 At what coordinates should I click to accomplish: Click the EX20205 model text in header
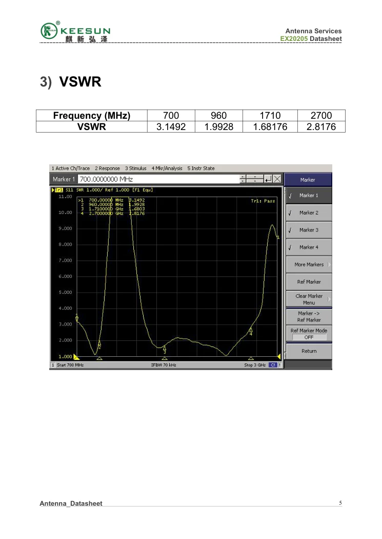[x=294, y=39]
